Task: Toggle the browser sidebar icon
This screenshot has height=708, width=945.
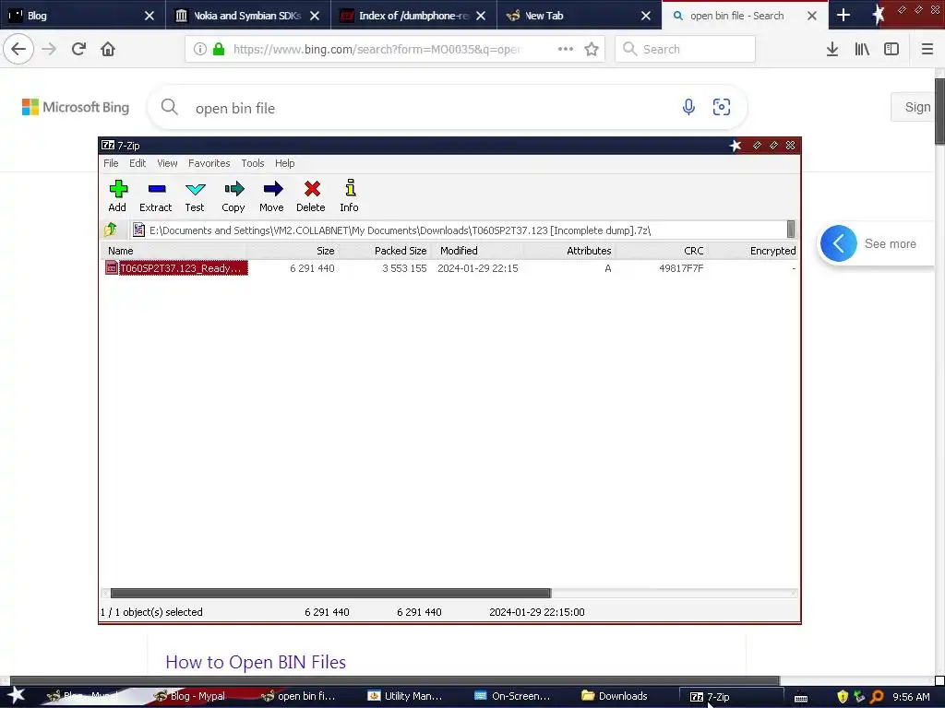Action: 891,50
